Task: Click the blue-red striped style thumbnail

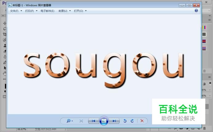Action: 204,41
